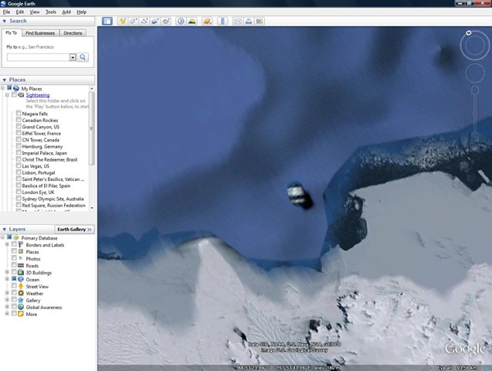Switch to Sky or planets icon

pos(207,22)
